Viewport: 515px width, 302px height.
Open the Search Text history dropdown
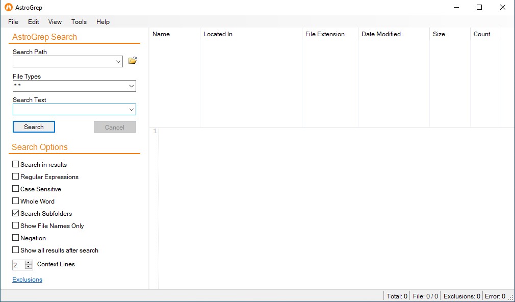coord(132,110)
